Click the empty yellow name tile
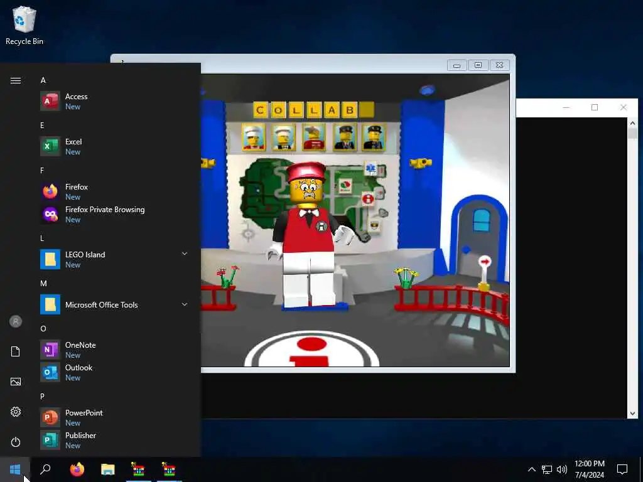The image size is (643, 482). pyautogui.click(x=367, y=110)
